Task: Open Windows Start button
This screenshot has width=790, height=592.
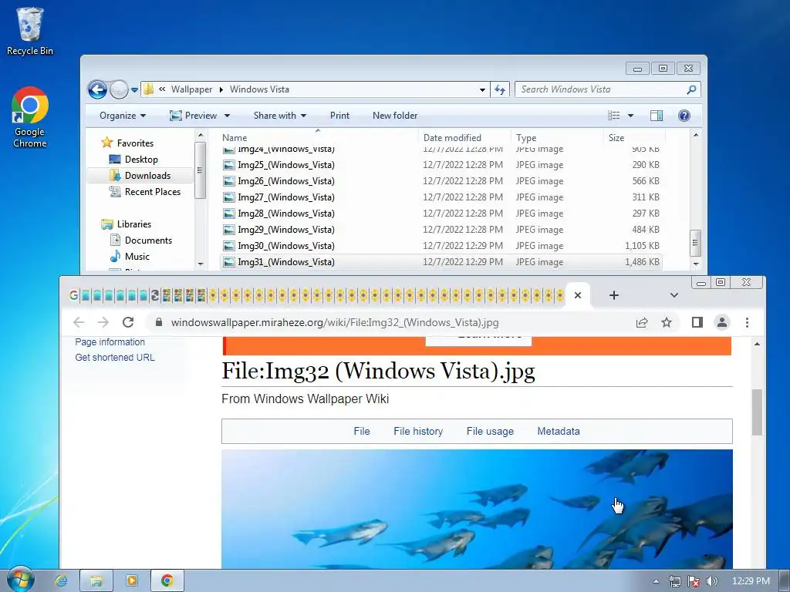Action: pyautogui.click(x=20, y=580)
